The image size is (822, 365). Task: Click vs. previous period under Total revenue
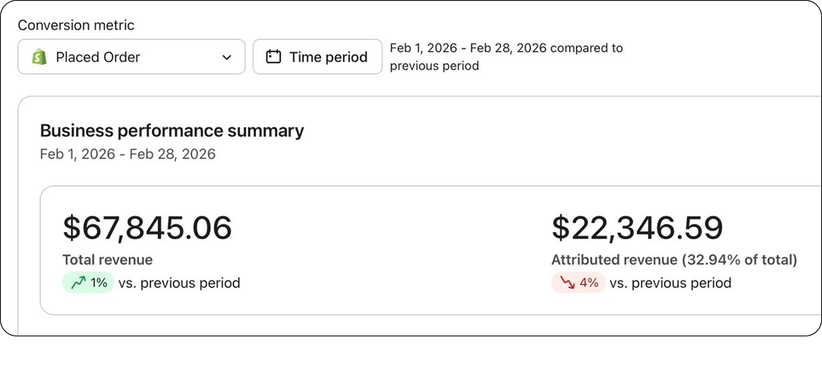click(179, 283)
